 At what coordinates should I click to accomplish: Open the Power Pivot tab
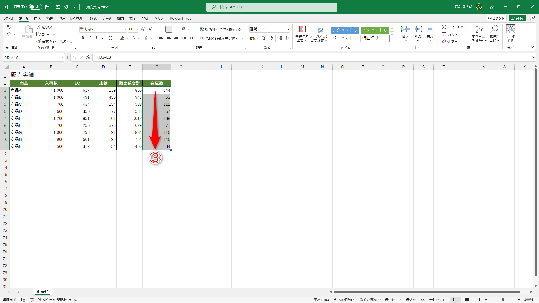180,18
